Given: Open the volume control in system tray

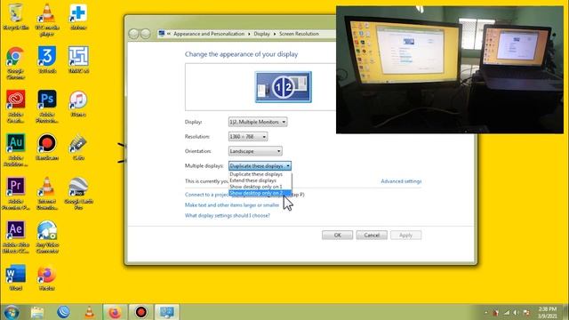Looking at the screenshot, I should [x=516, y=312].
